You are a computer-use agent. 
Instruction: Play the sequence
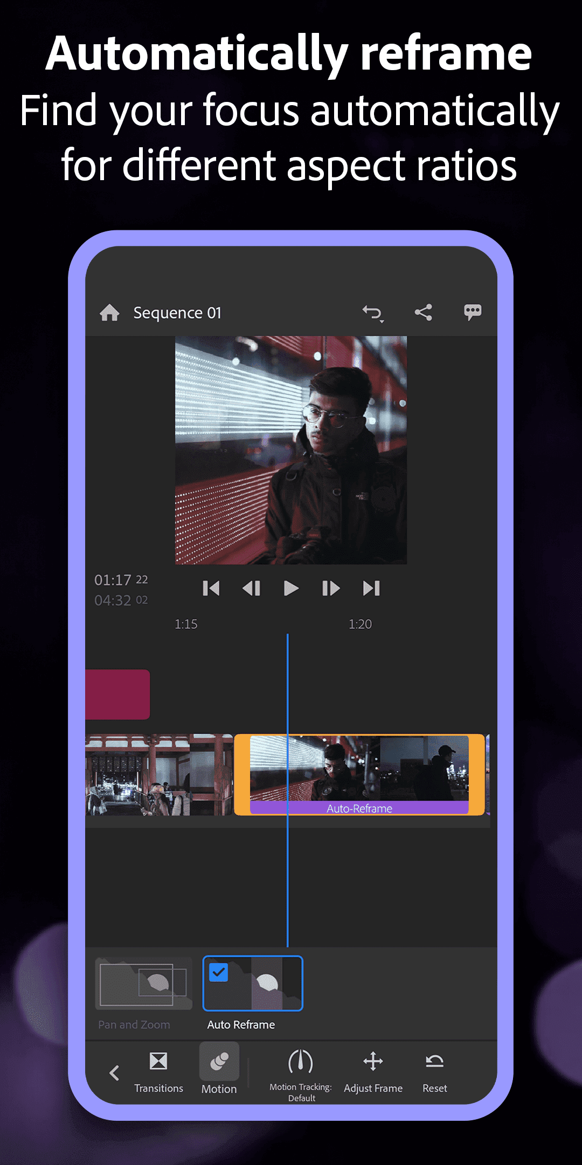pyautogui.click(x=291, y=588)
